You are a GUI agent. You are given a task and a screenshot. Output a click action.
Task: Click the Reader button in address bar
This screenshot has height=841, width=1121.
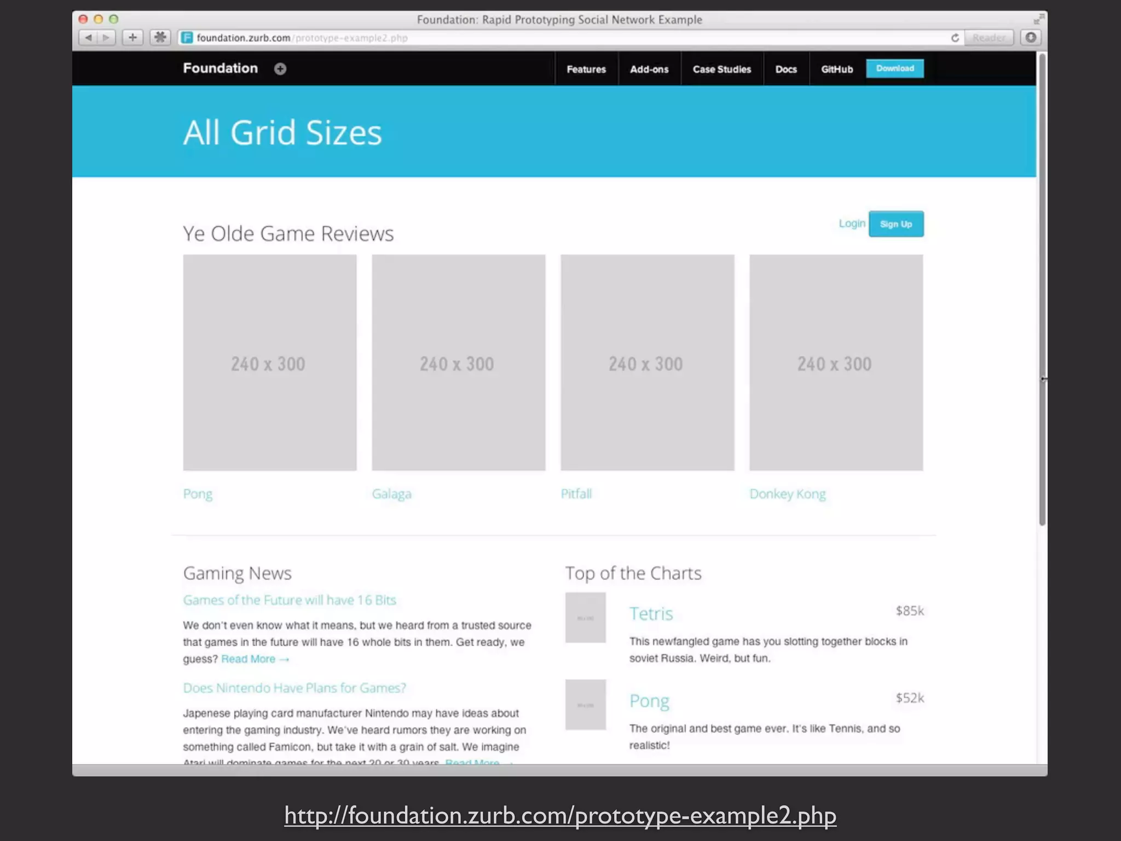(989, 38)
